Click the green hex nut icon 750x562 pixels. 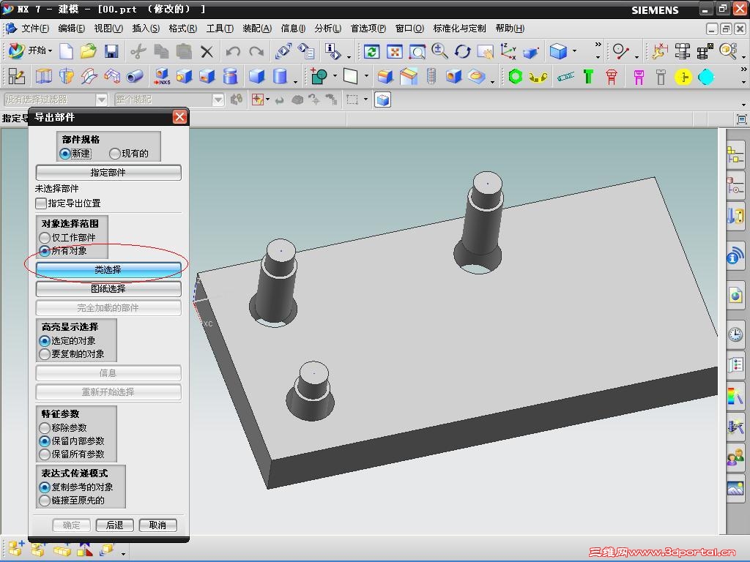click(516, 77)
